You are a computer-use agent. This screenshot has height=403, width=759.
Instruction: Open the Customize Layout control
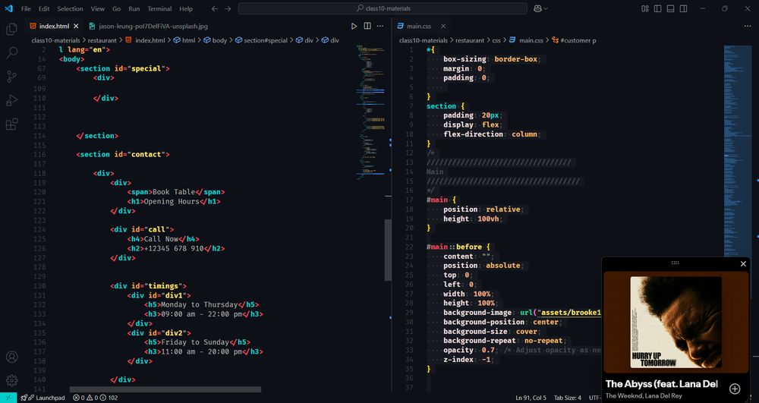coord(644,8)
